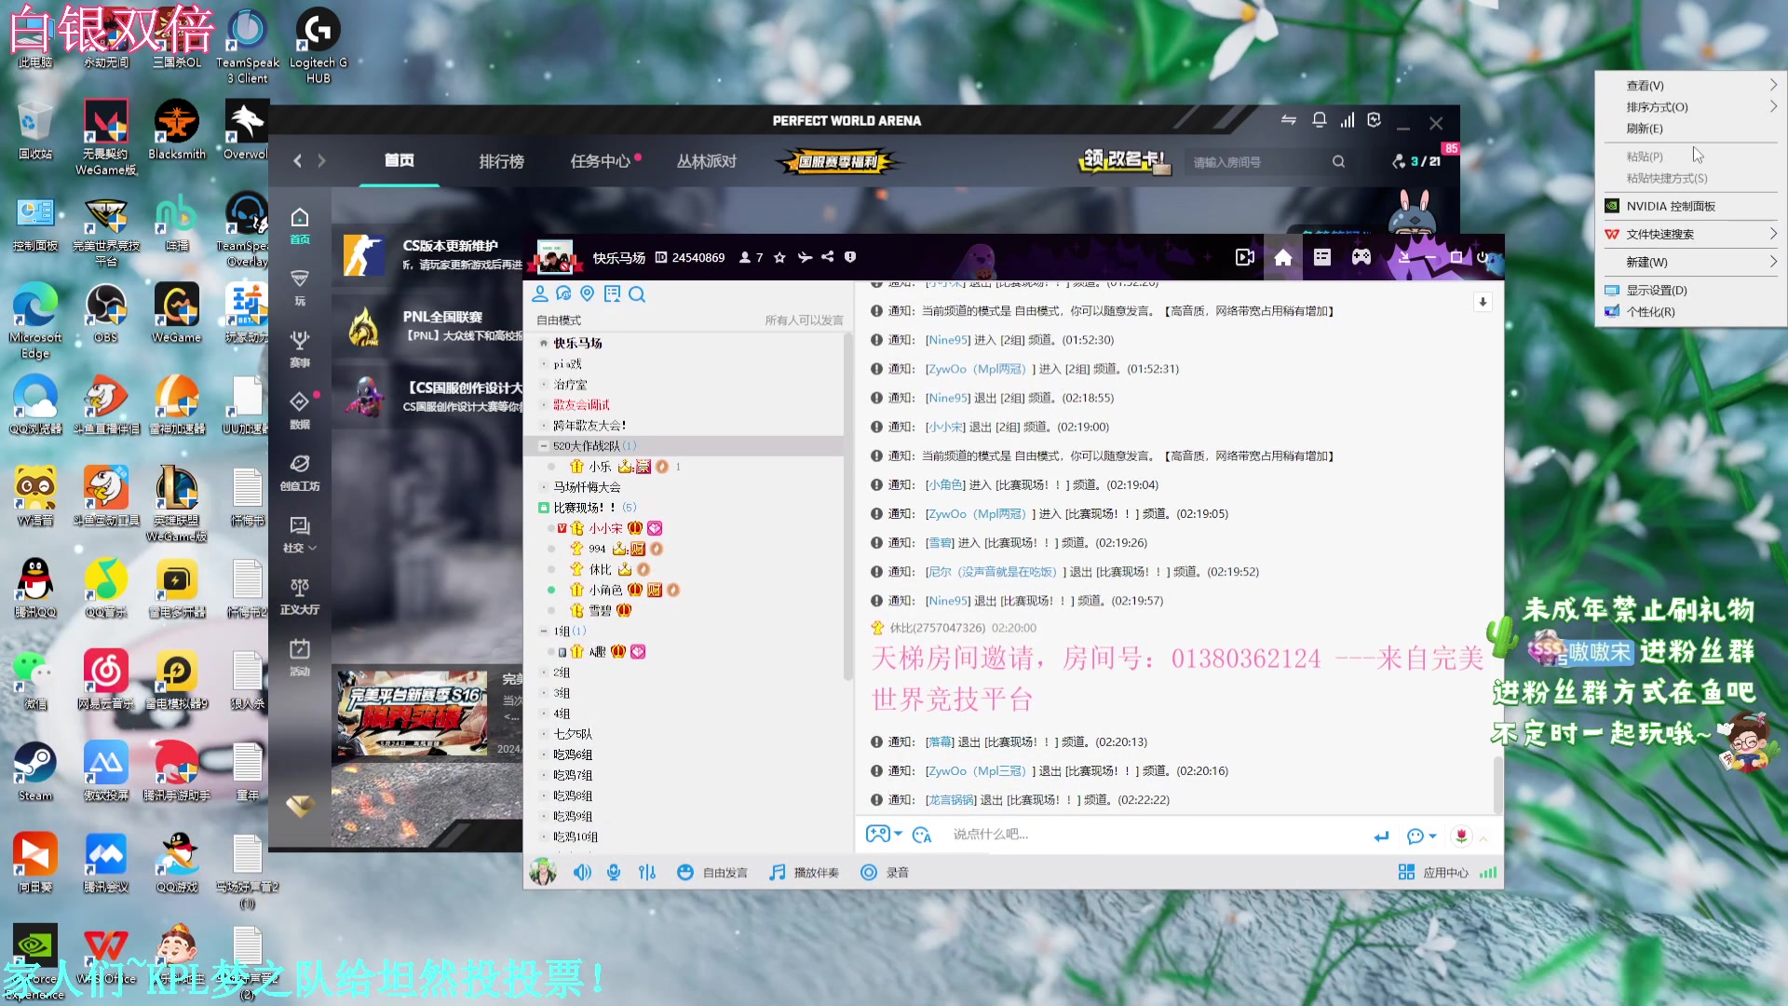Collapse the 1组 channel node
This screenshot has width=1788, height=1006.
tap(544, 632)
